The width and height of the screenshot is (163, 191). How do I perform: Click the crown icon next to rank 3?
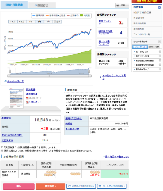pyautogui.click(x=122, y=23)
